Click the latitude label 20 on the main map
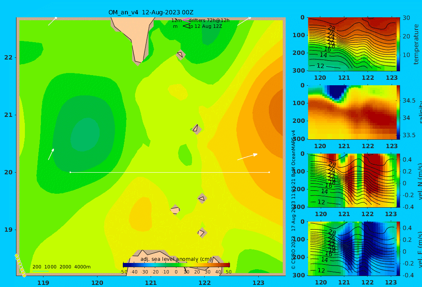The height and width of the screenshot is (287, 422). 8,172
